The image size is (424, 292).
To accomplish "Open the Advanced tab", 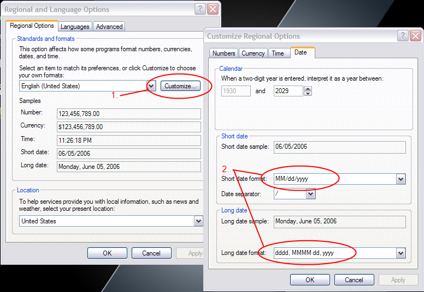I will coord(109,26).
